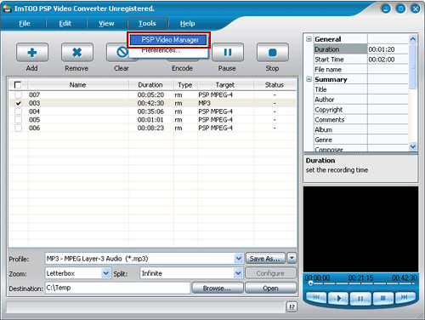Click the Remove X icon button

(x=77, y=53)
